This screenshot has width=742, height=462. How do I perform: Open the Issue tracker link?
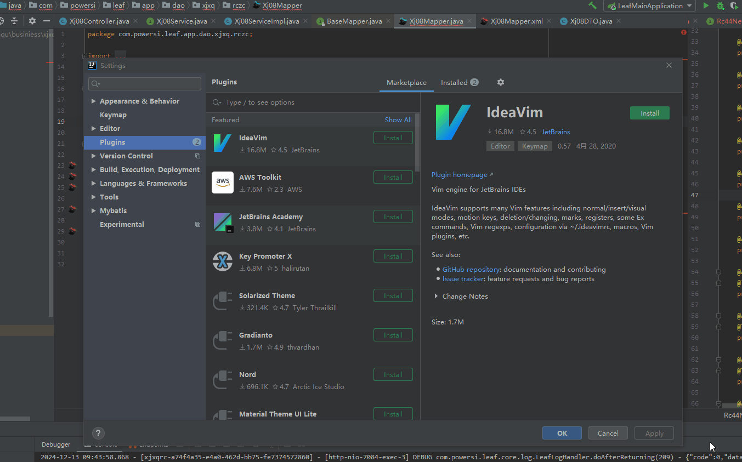463,279
